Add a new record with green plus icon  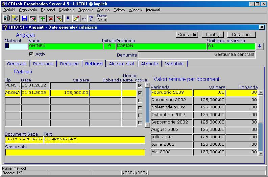(42, 18)
